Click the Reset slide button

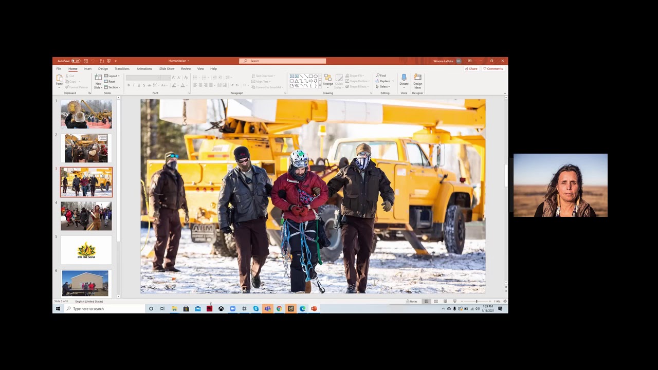coord(110,82)
